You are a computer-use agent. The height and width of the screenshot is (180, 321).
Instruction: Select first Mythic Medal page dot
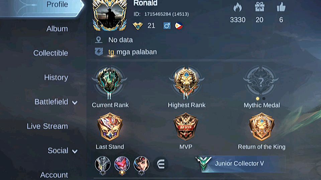pyautogui.click(x=257, y=99)
